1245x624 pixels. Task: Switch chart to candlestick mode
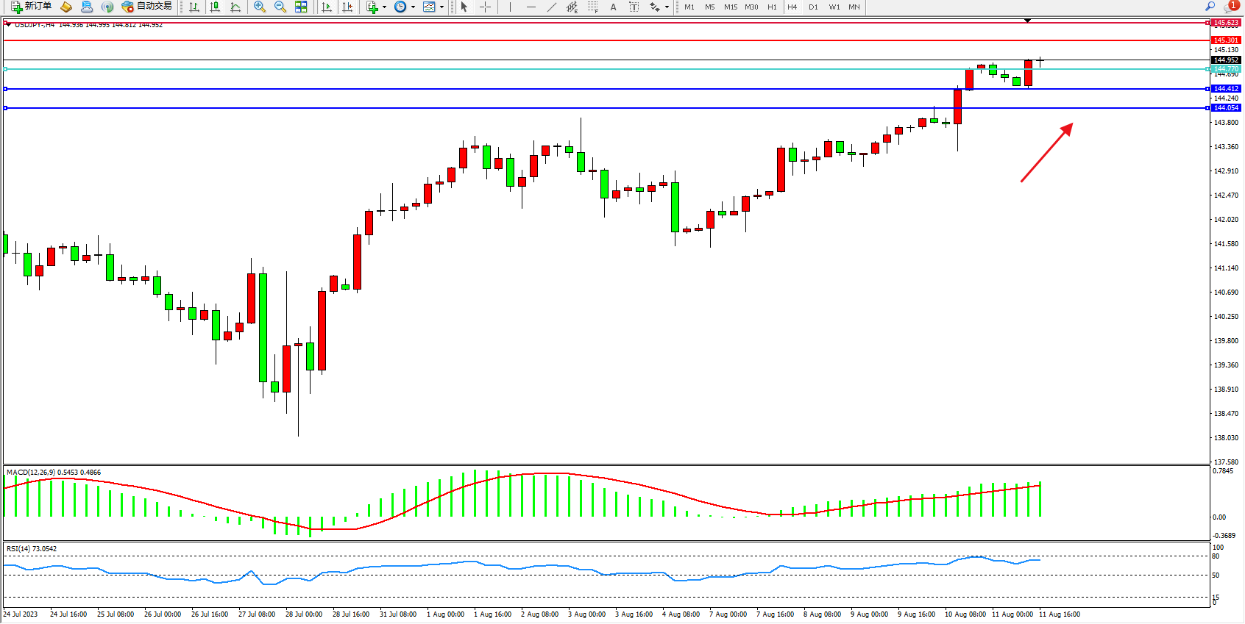pyautogui.click(x=215, y=7)
